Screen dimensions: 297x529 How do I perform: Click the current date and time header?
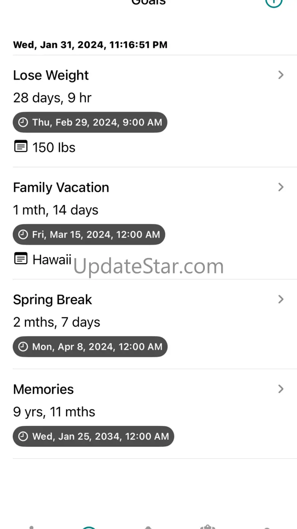[90, 45]
